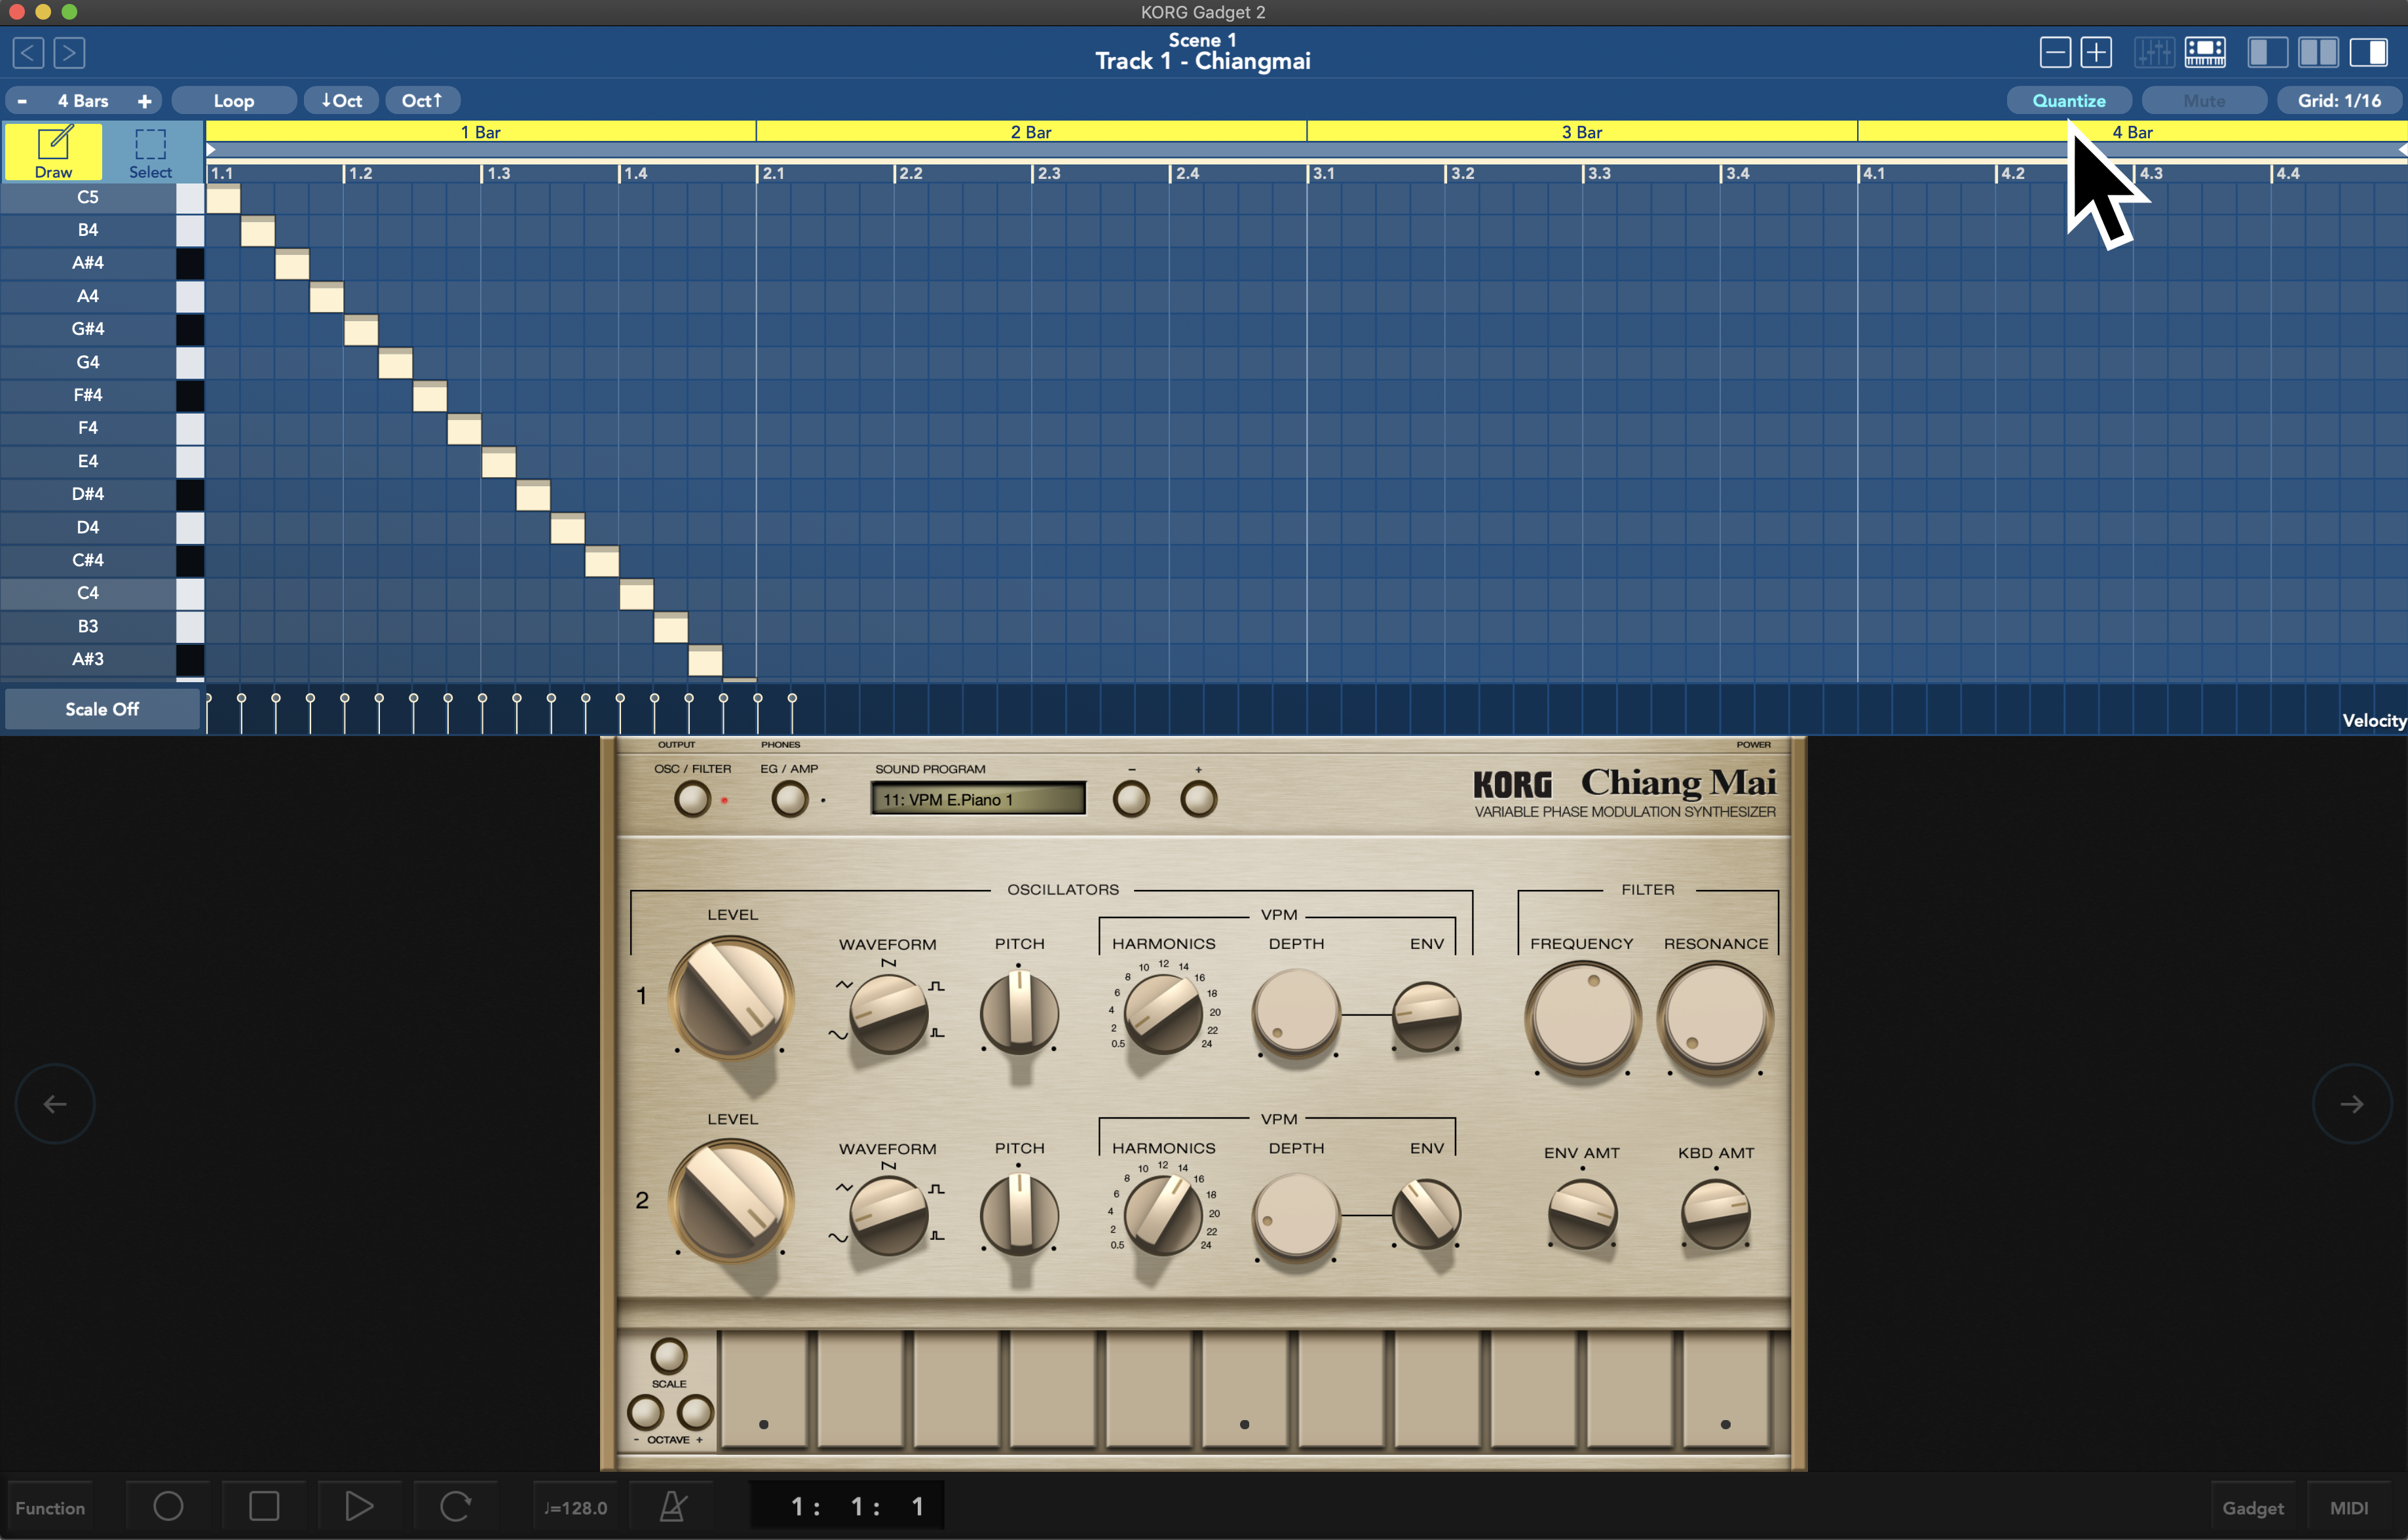Open the Grid: 1/16 resolution selector

coord(2339,100)
